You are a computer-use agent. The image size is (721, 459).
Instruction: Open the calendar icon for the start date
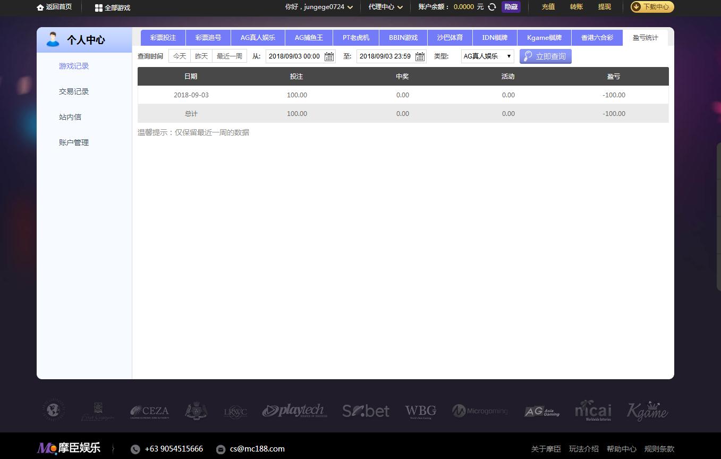[x=329, y=56]
